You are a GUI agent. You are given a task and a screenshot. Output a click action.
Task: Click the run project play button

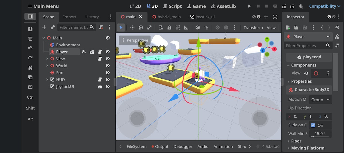(249, 6)
